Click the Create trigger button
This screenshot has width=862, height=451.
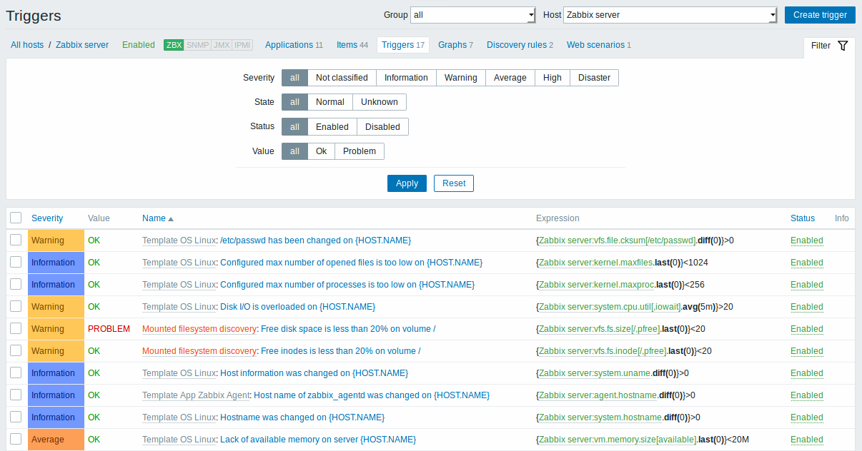(x=820, y=15)
